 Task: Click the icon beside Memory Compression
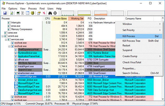pyautogui.click(x=9, y=29)
